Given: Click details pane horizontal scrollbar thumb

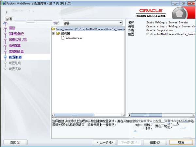Looking at the screenshot, I should coord(146,115).
